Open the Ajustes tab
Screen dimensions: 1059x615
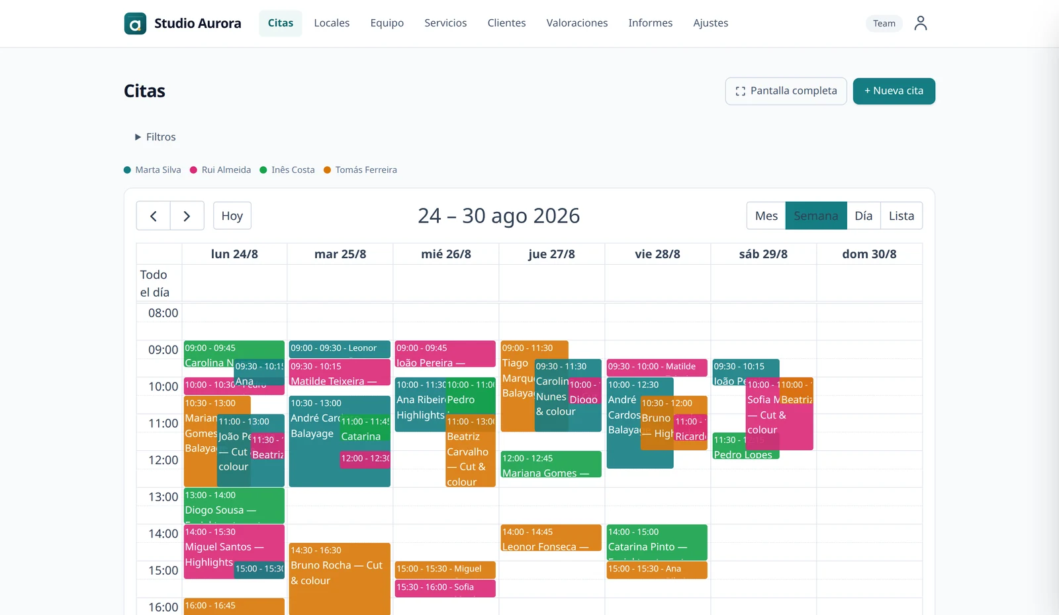pyautogui.click(x=711, y=23)
